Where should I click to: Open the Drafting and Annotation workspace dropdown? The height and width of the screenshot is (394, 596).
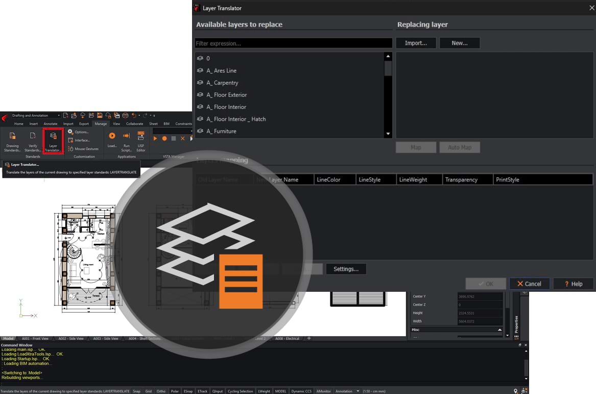coord(36,115)
